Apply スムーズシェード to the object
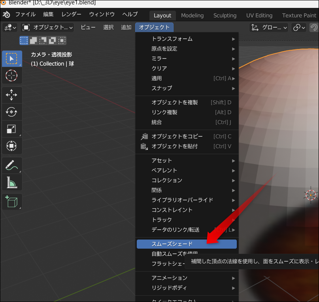The height and width of the screenshot is (302, 319). (x=187, y=244)
